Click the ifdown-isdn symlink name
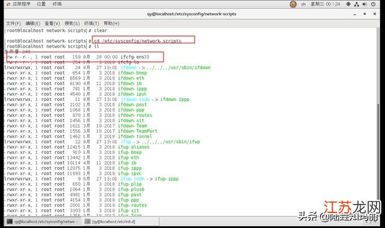This screenshot has width=385, height=228. click(x=135, y=99)
